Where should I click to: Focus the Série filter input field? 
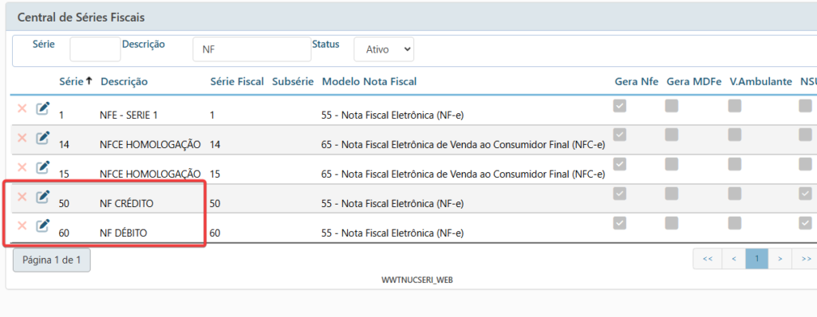click(x=96, y=49)
